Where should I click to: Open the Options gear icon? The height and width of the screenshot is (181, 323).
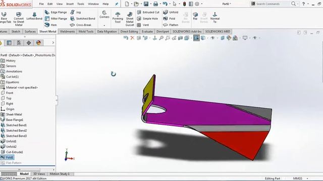[197, 4]
